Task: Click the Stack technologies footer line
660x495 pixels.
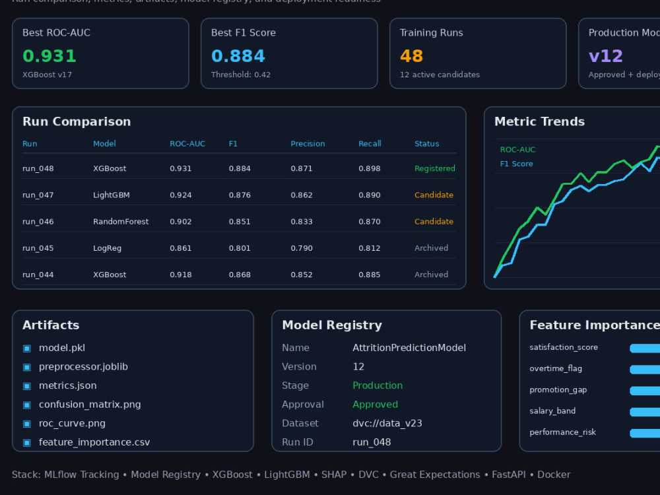Action: click(x=291, y=475)
